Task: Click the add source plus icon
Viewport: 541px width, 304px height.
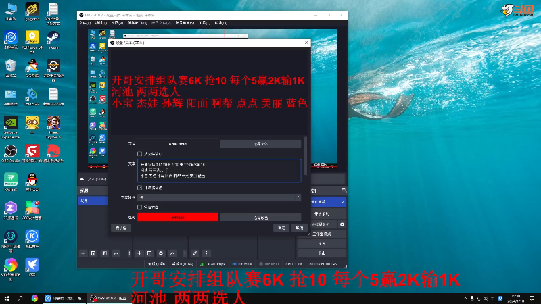Action: 139,253
